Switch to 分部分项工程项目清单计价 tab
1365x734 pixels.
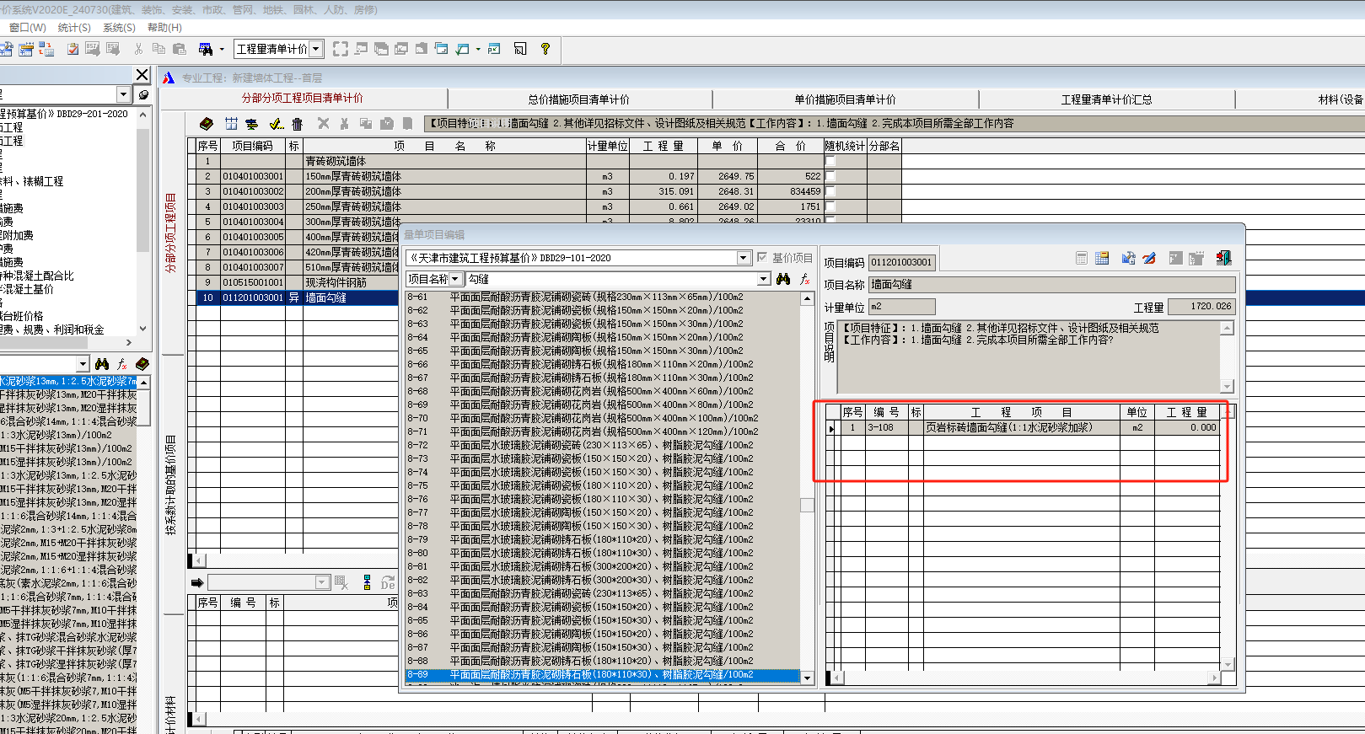pos(303,98)
